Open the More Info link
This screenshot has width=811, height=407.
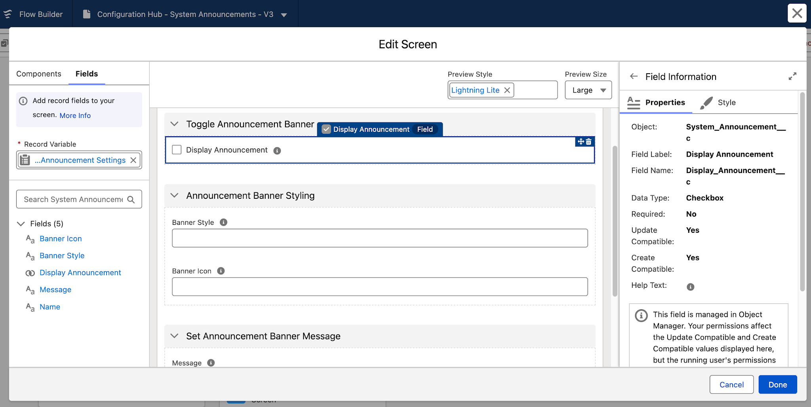(75, 115)
